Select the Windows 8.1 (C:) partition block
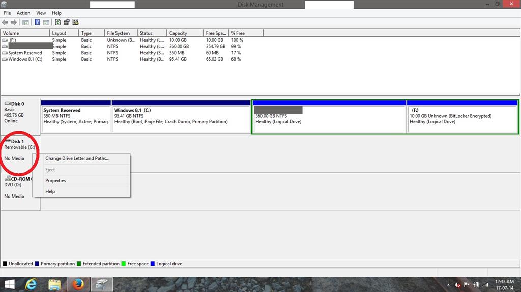521x292 pixels. click(181, 116)
